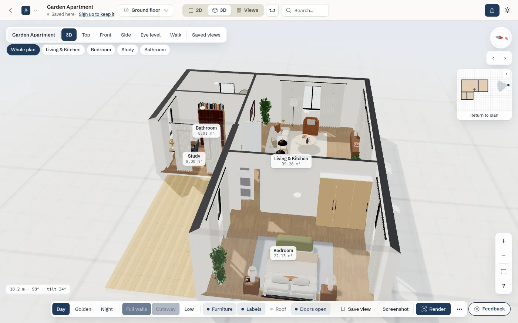Image resolution: width=518 pixels, height=323 pixels.
Task: Select the Whole plan chip
Action: point(23,50)
